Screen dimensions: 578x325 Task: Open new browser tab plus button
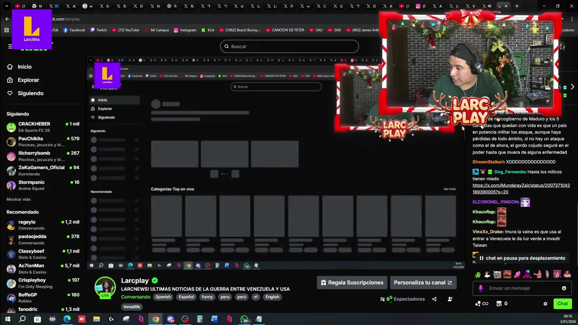click(x=517, y=6)
